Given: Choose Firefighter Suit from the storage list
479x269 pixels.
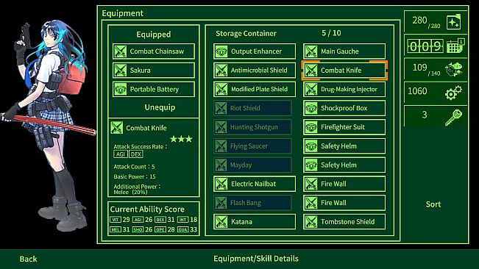Looking at the screenshot, I should [x=344, y=127].
